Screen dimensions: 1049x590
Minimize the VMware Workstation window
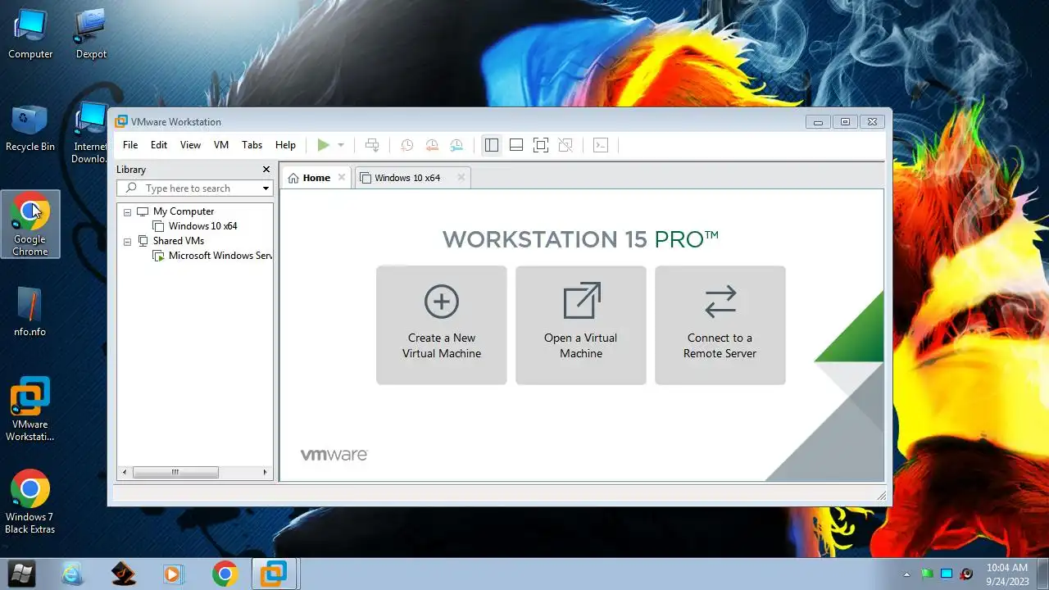818,122
